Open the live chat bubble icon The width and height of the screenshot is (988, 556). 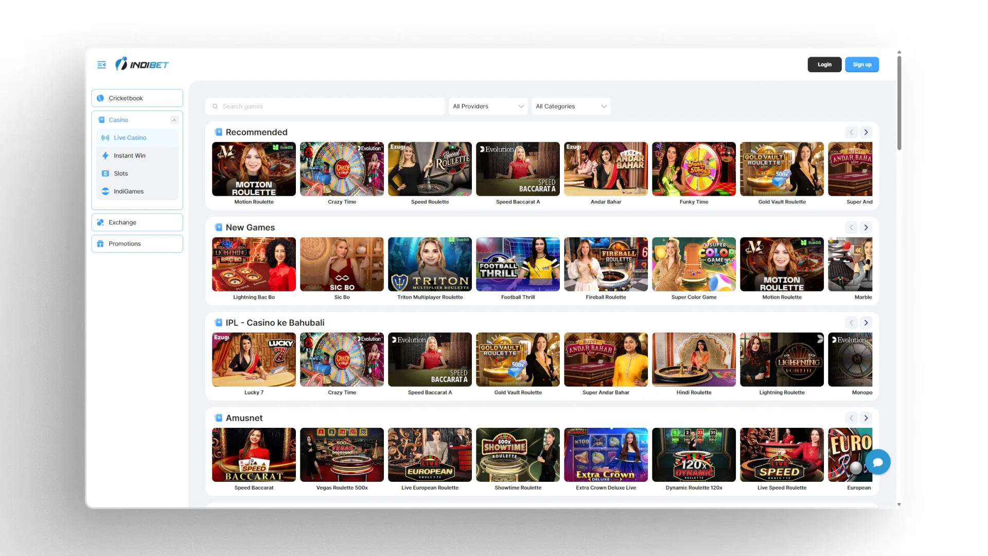coord(878,462)
